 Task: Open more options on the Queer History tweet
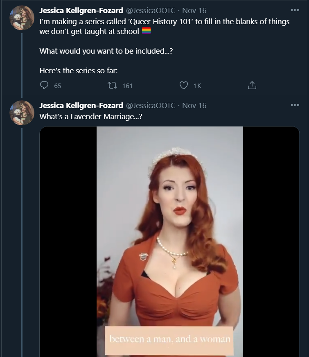(x=295, y=10)
